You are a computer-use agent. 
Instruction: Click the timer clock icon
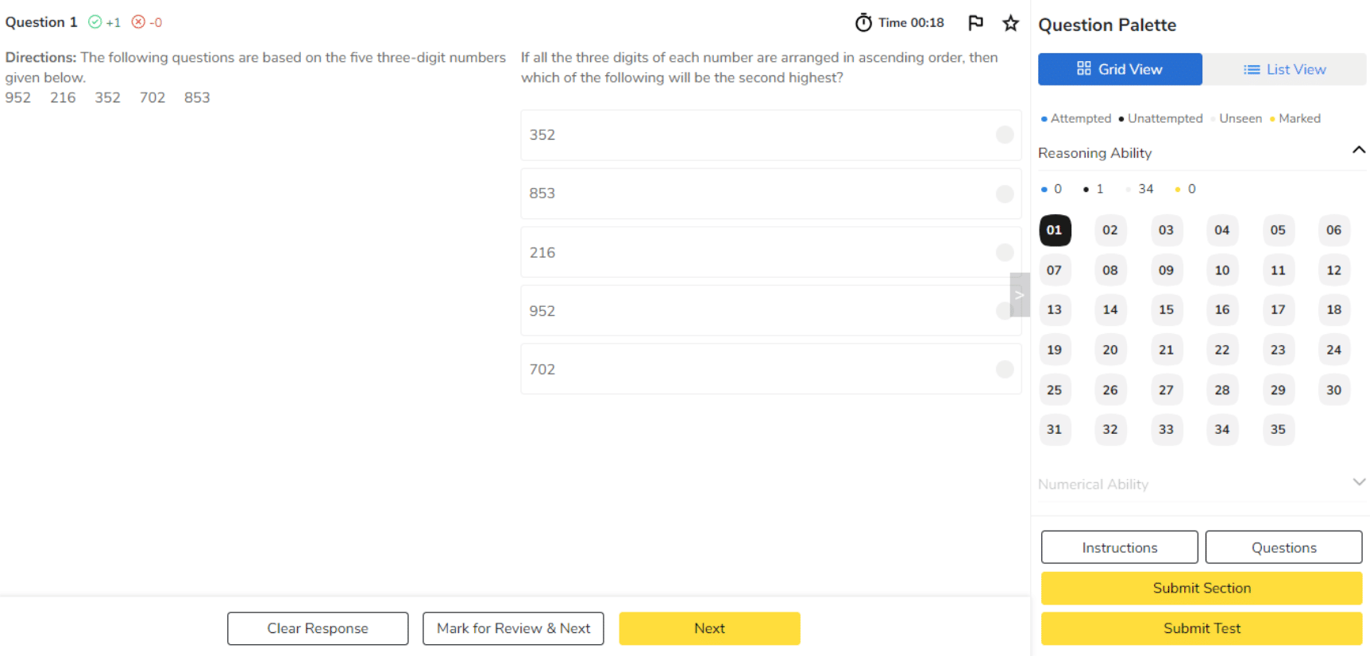[x=863, y=23]
